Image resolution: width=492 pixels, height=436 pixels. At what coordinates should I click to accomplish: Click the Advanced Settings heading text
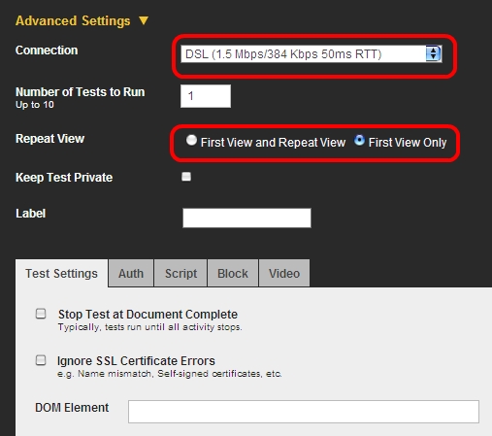[73, 20]
